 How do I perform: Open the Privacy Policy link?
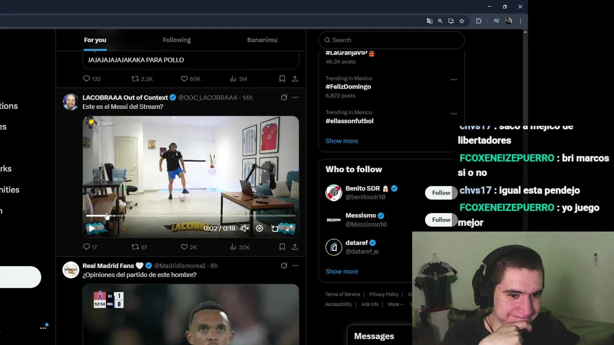(384, 294)
